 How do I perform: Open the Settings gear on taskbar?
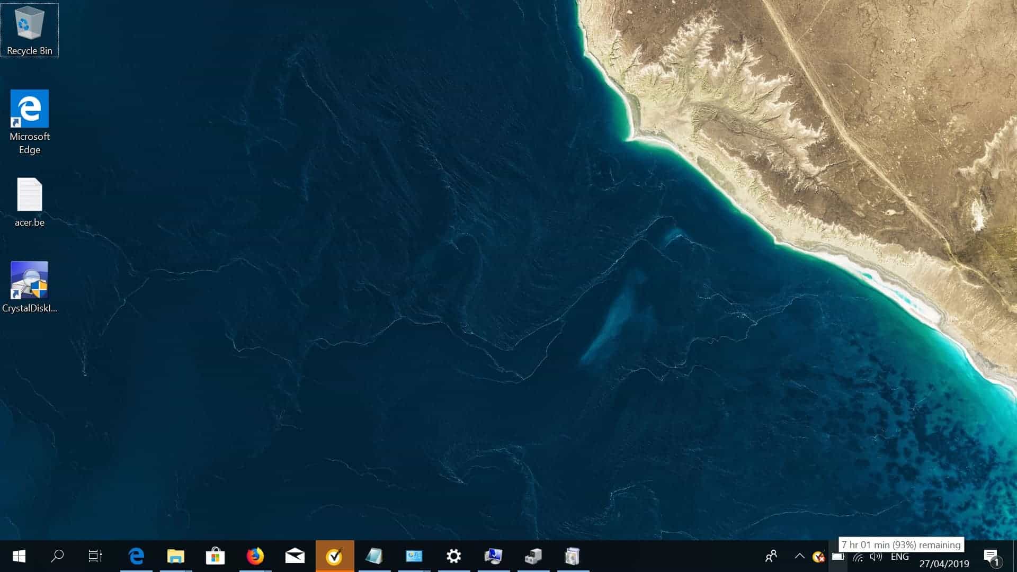[x=453, y=556]
